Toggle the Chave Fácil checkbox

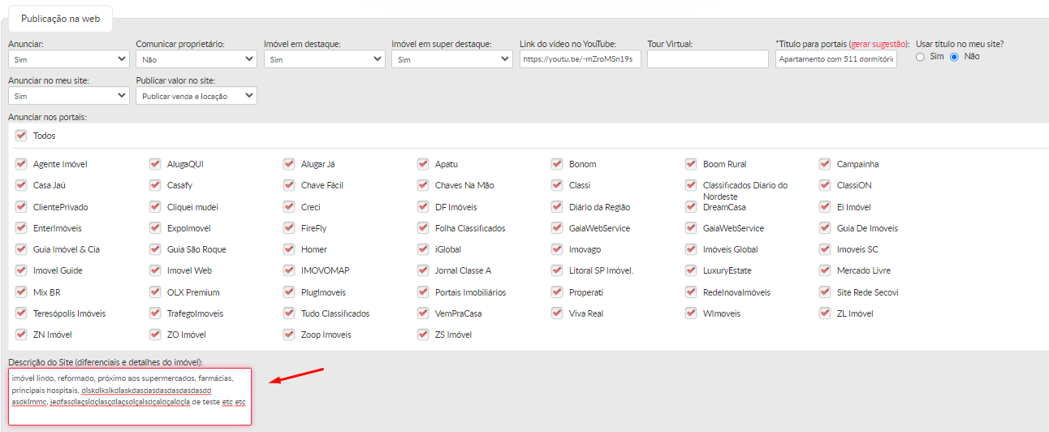pos(289,185)
